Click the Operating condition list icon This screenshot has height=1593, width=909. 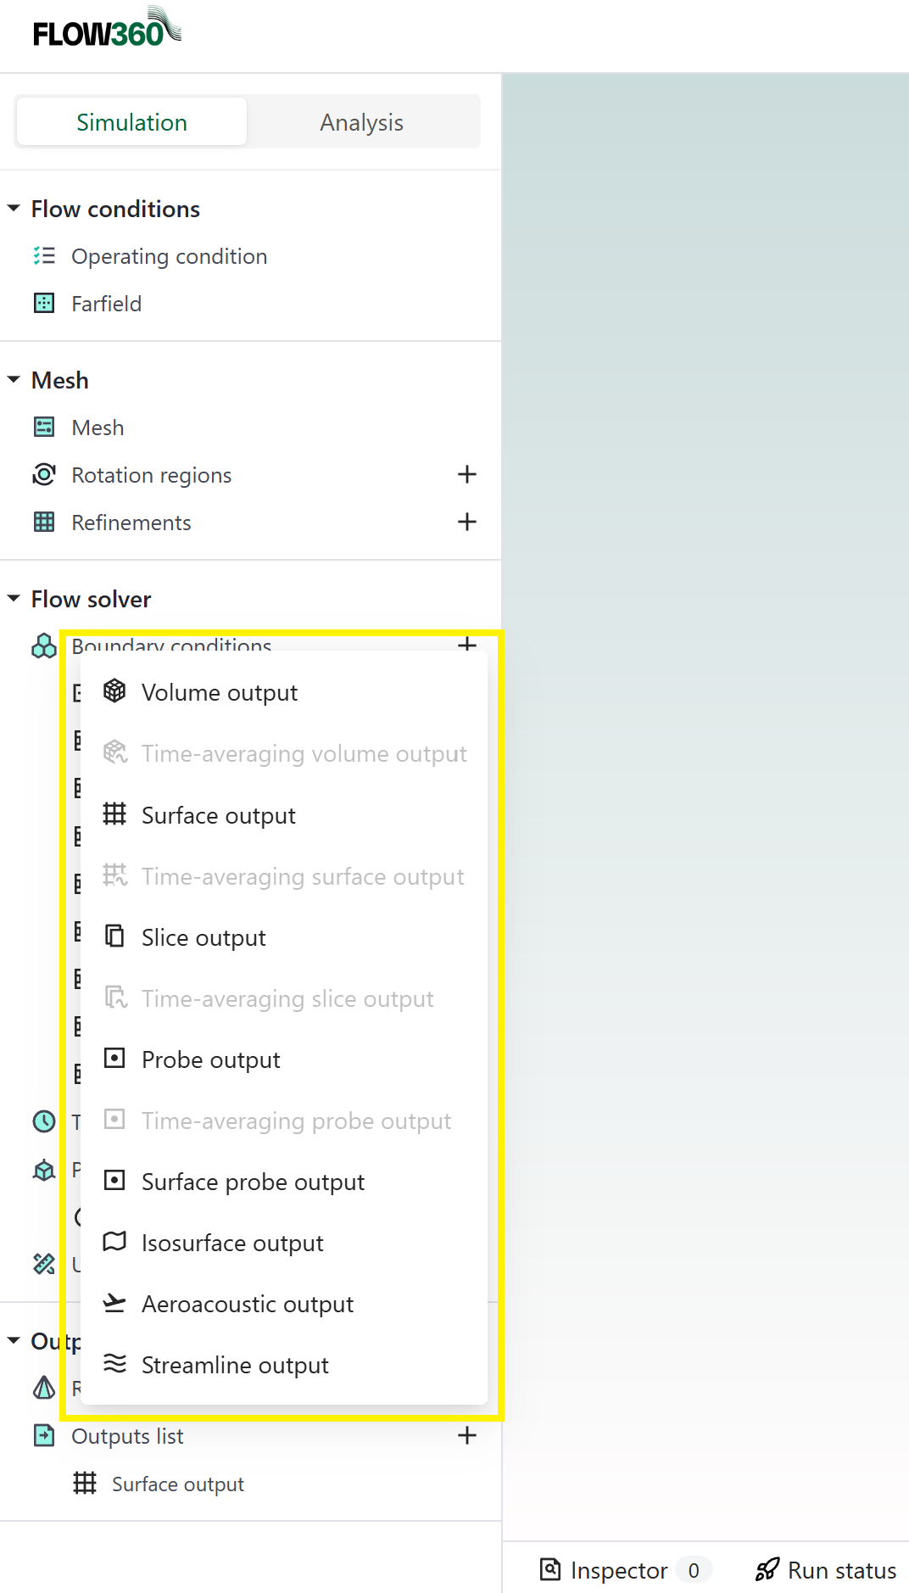tap(44, 256)
